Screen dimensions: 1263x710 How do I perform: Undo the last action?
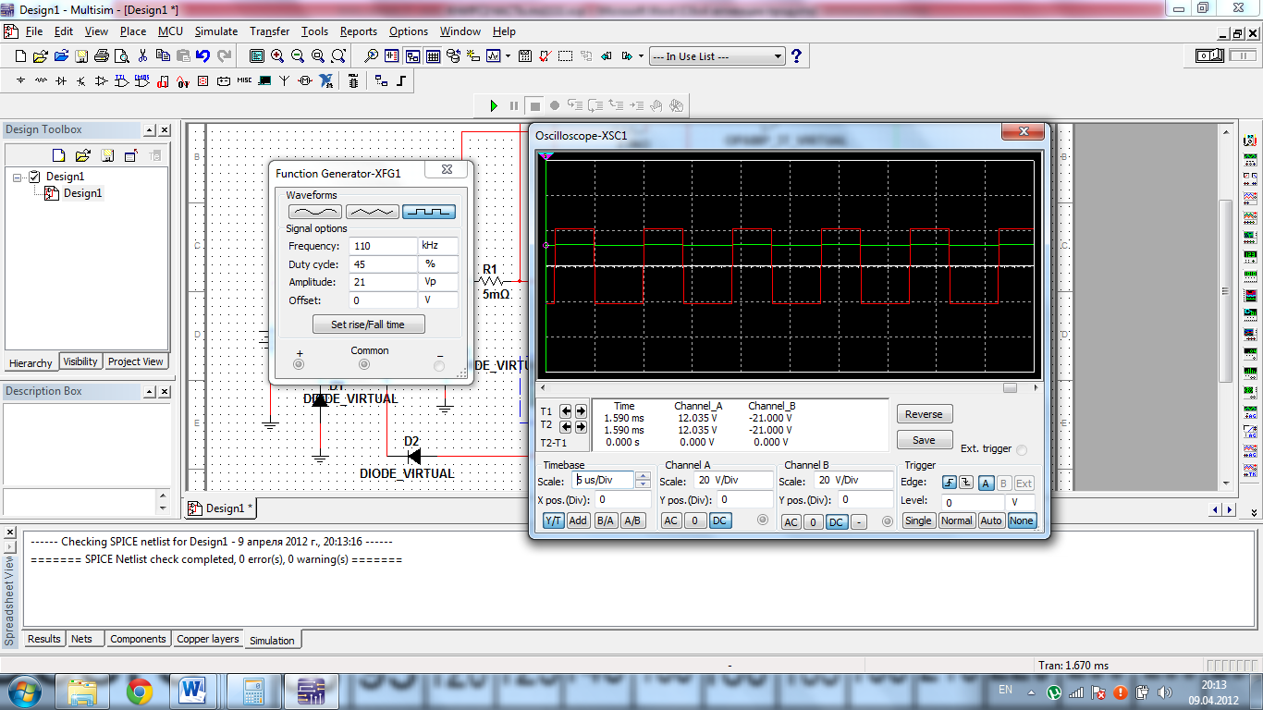203,55
